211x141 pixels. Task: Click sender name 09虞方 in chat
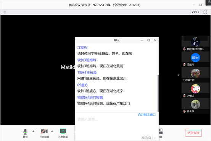82,85
